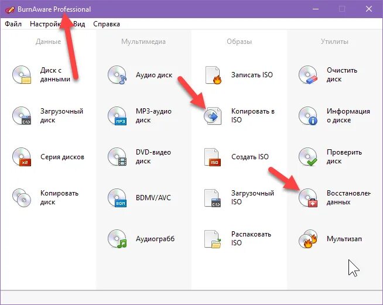The image size is (383, 305).
Task: Select the Verify disc checkmark icon
Action: click(x=308, y=157)
